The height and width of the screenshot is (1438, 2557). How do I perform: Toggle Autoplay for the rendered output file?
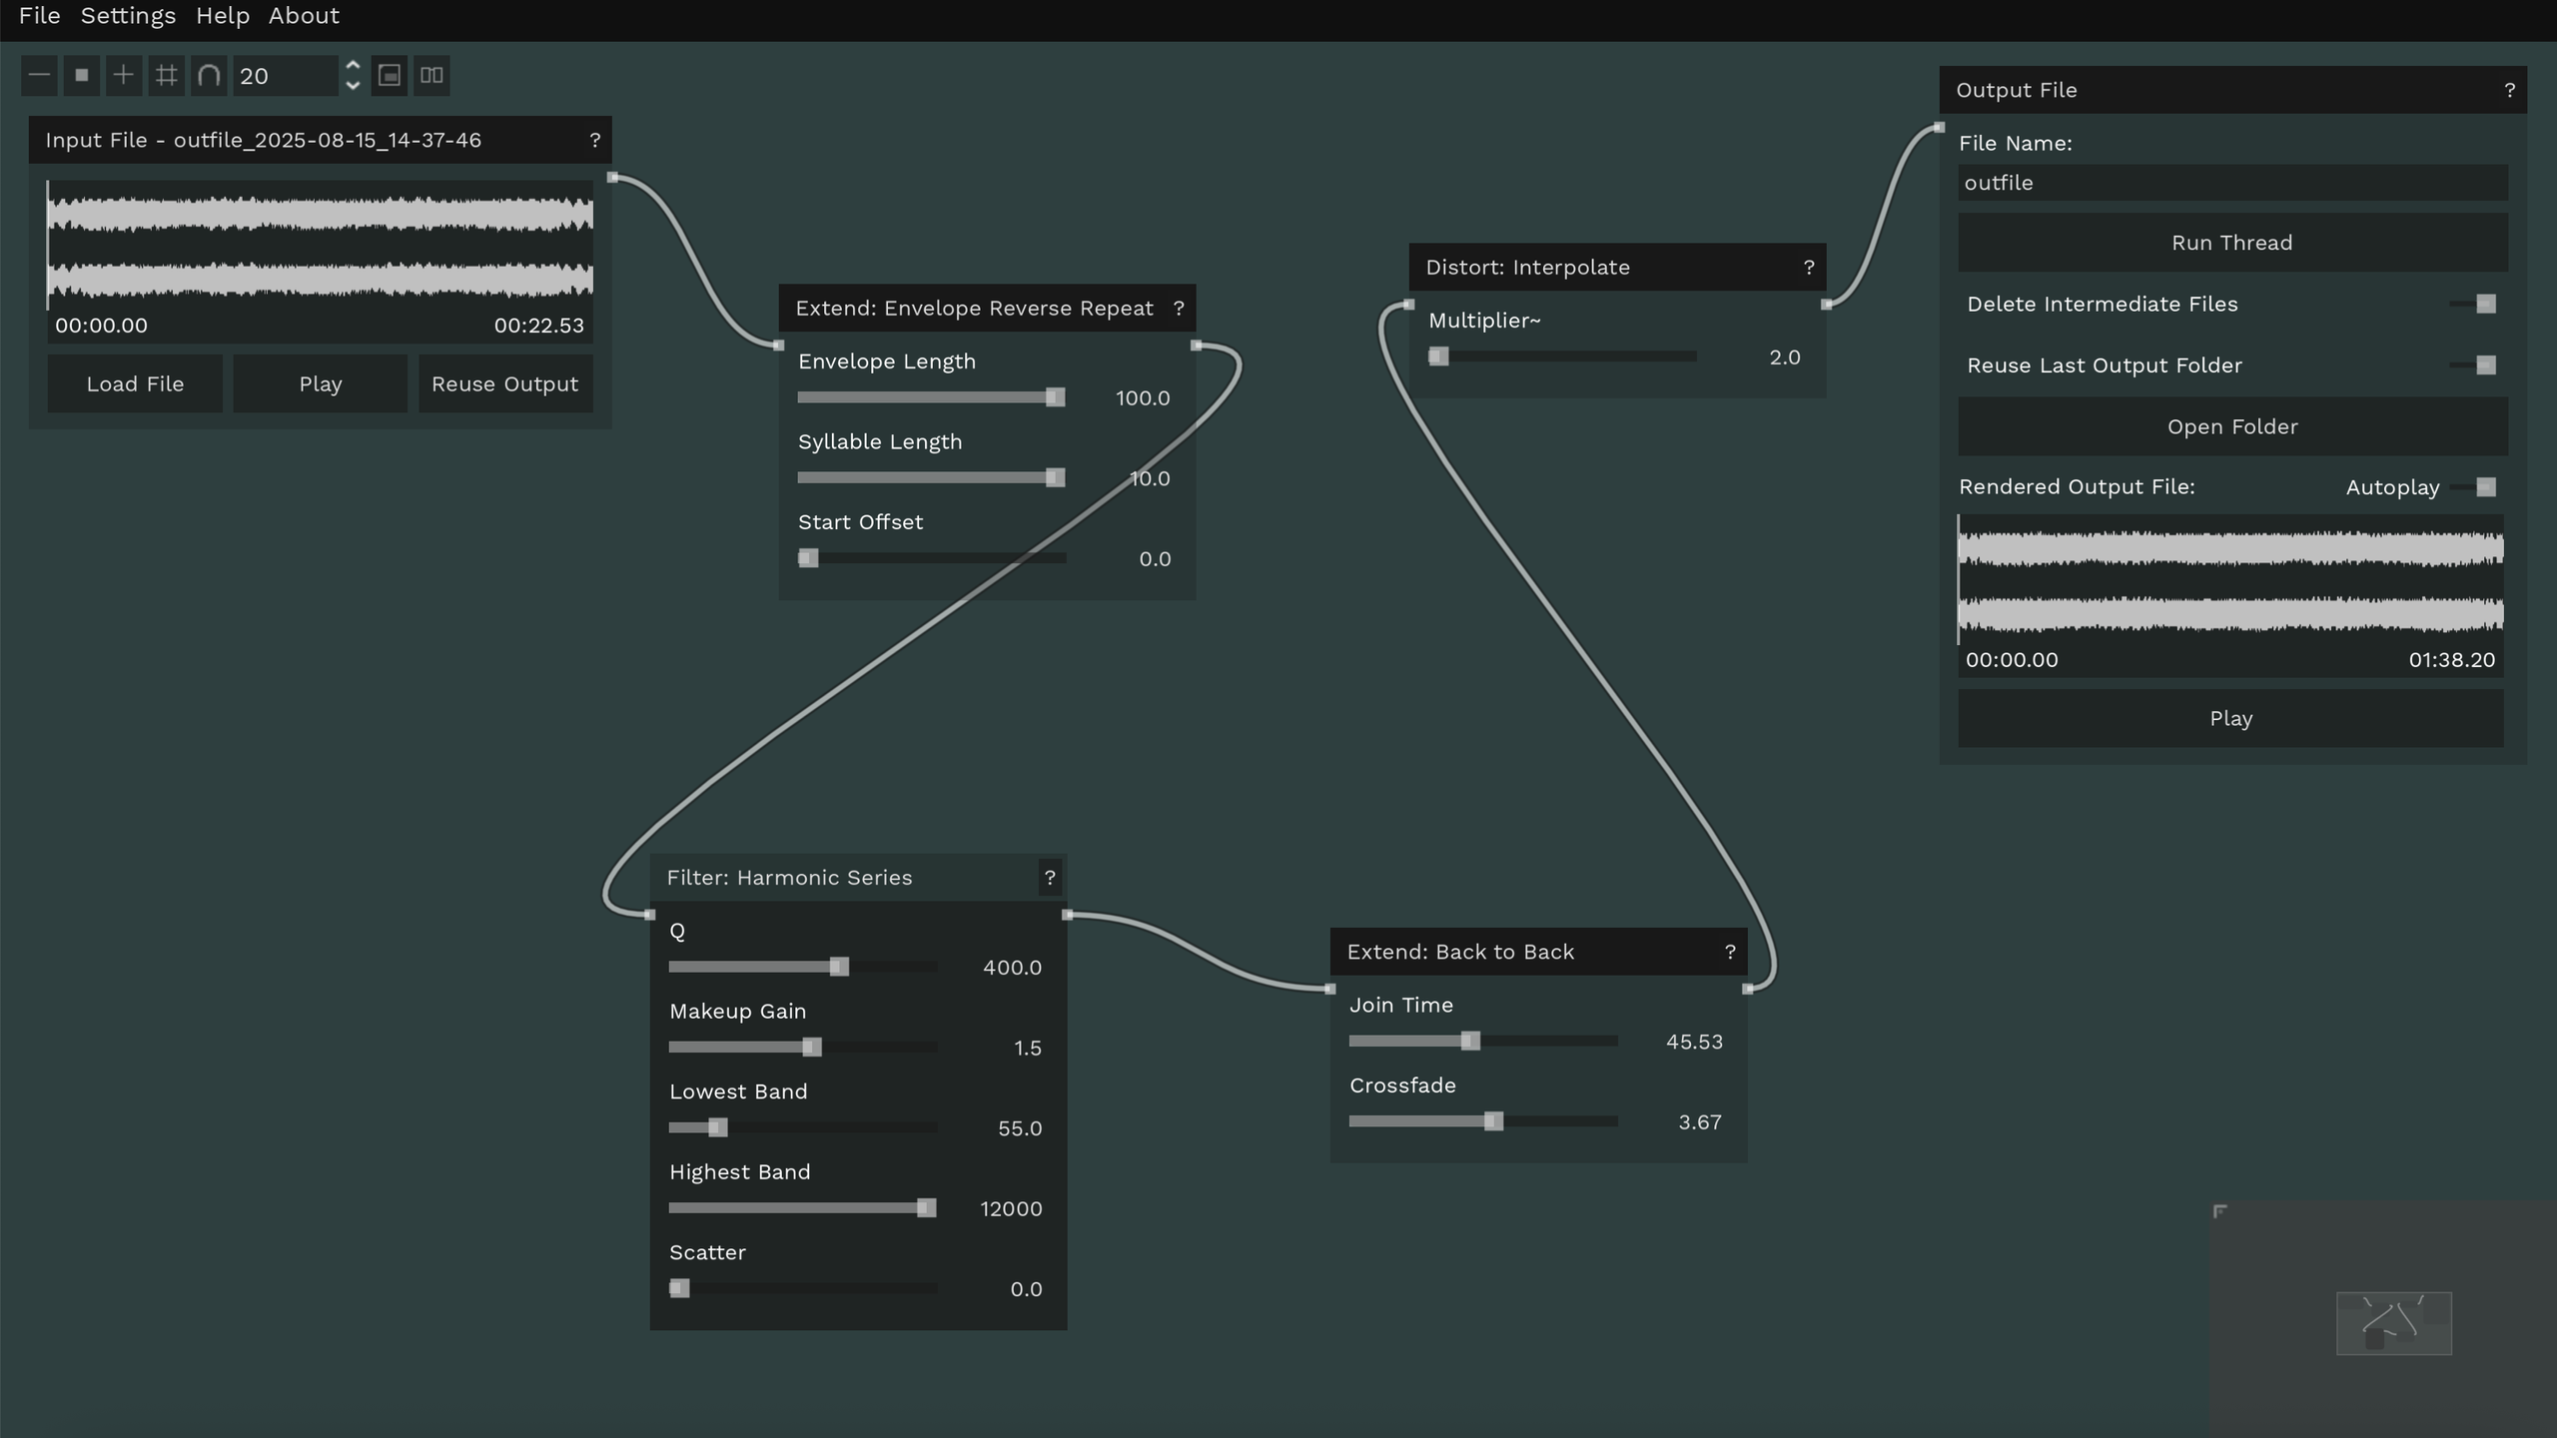coord(2484,487)
